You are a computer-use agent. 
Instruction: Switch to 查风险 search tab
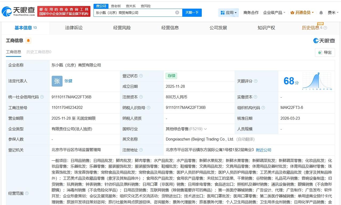(146, 6)
